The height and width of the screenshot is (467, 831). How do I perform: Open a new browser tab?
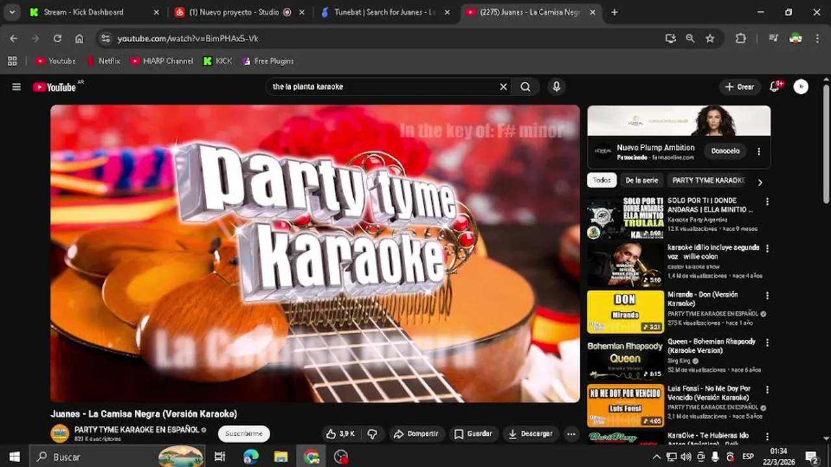tap(614, 12)
